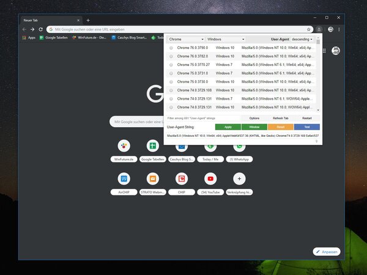Maximize the Chrome window
Viewport: 367px width, 275px height.
(327, 18)
